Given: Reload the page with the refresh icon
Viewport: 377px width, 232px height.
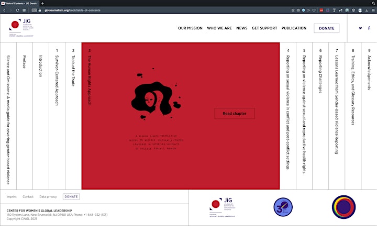Looking at the screenshot, I should tap(17, 10).
